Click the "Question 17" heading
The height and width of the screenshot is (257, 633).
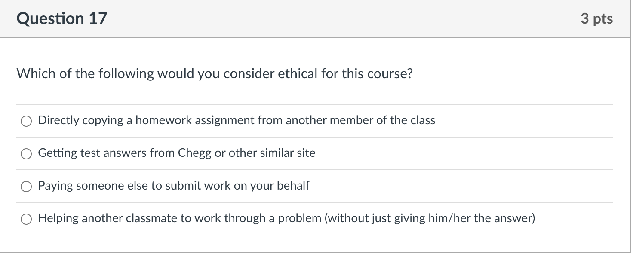pos(62,18)
